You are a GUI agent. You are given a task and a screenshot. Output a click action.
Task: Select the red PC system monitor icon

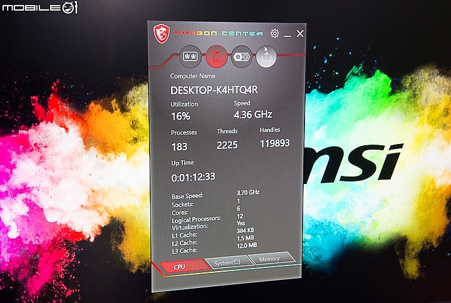coord(216,56)
